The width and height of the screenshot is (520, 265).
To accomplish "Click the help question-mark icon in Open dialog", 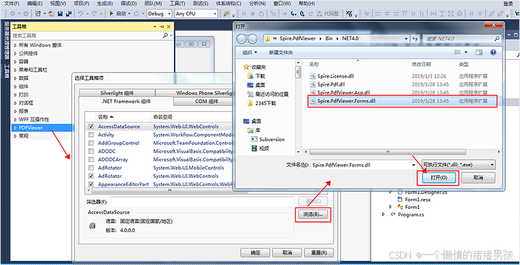I will (493, 52).
